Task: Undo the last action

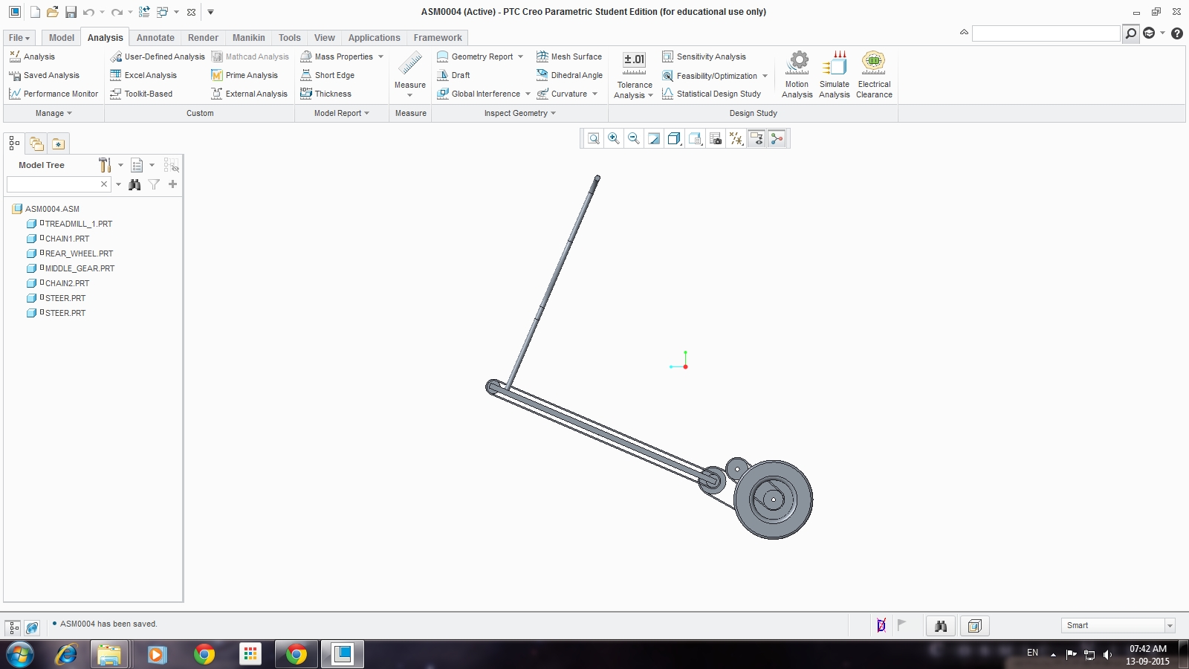Action: pos(88,12)
